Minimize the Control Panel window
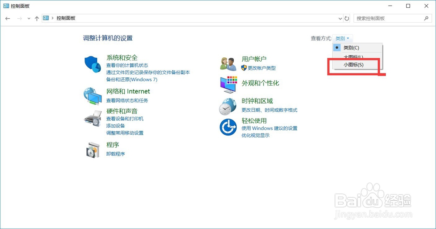Viewport: 436px width, 229px height. tap(390, 6)
